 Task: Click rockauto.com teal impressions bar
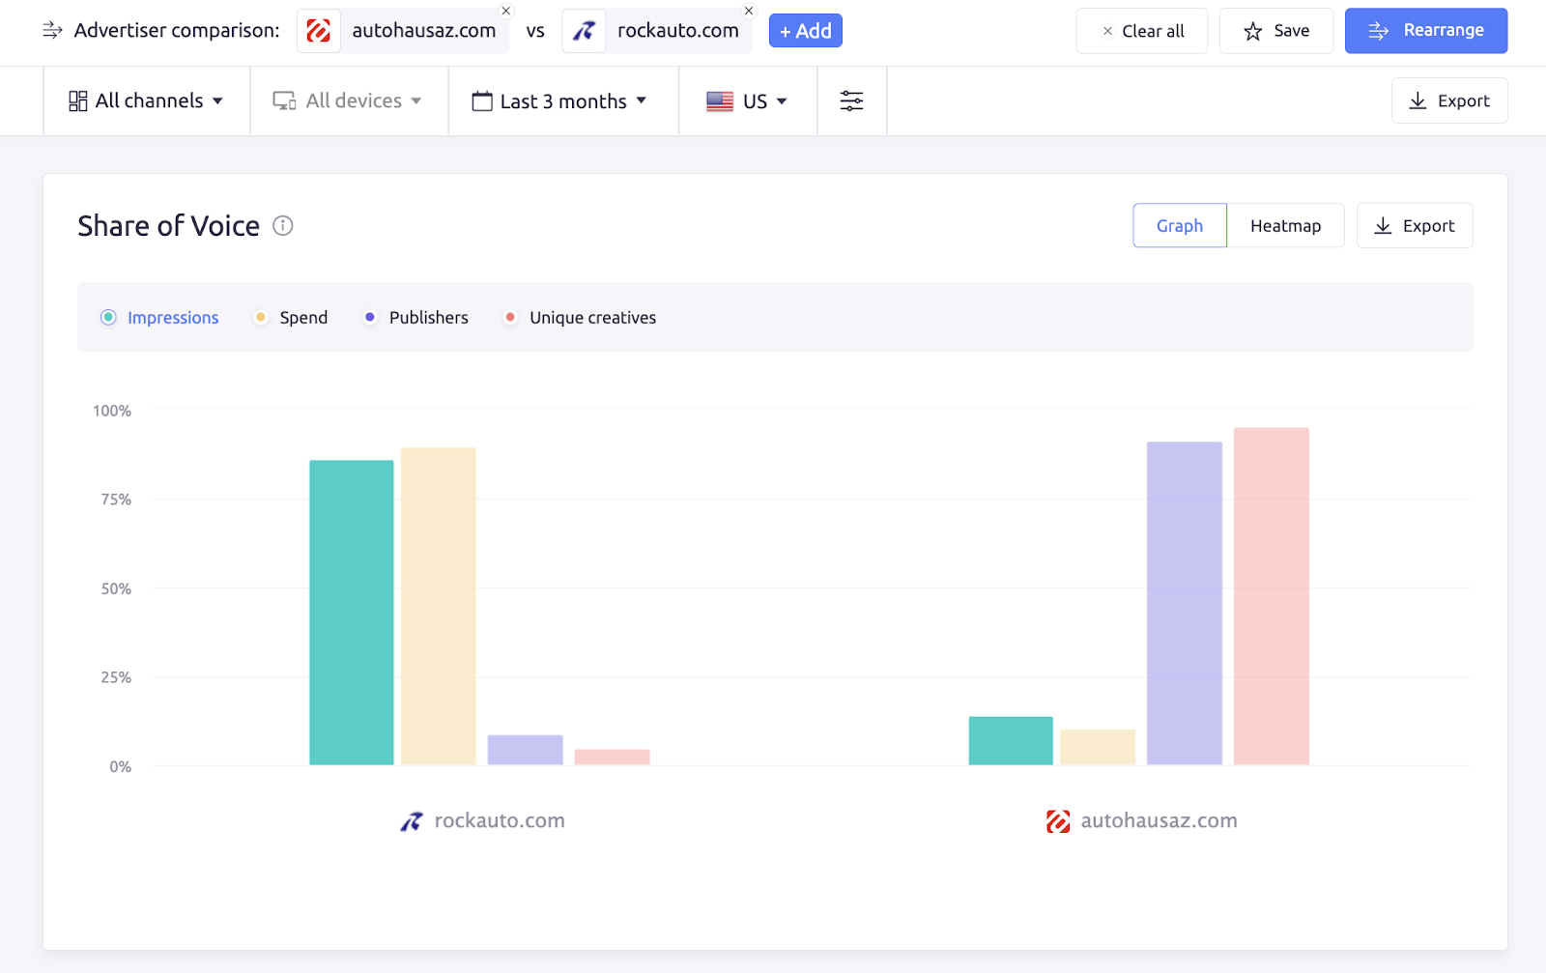coord(351,613)
